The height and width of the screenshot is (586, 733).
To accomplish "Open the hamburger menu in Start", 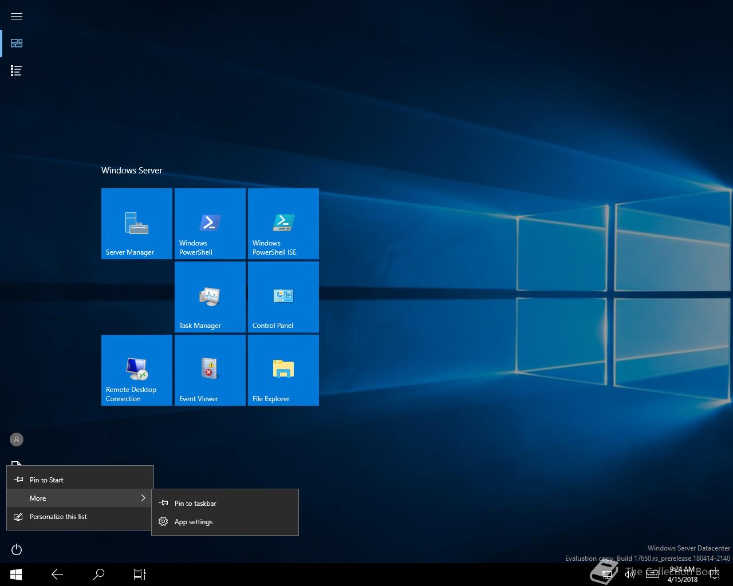I will [17, 16].
